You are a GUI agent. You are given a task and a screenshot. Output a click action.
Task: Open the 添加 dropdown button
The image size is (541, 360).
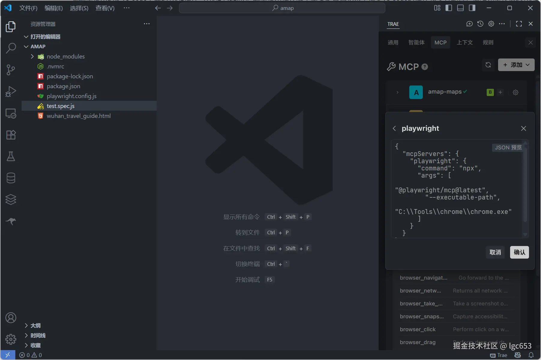point(516,65)
